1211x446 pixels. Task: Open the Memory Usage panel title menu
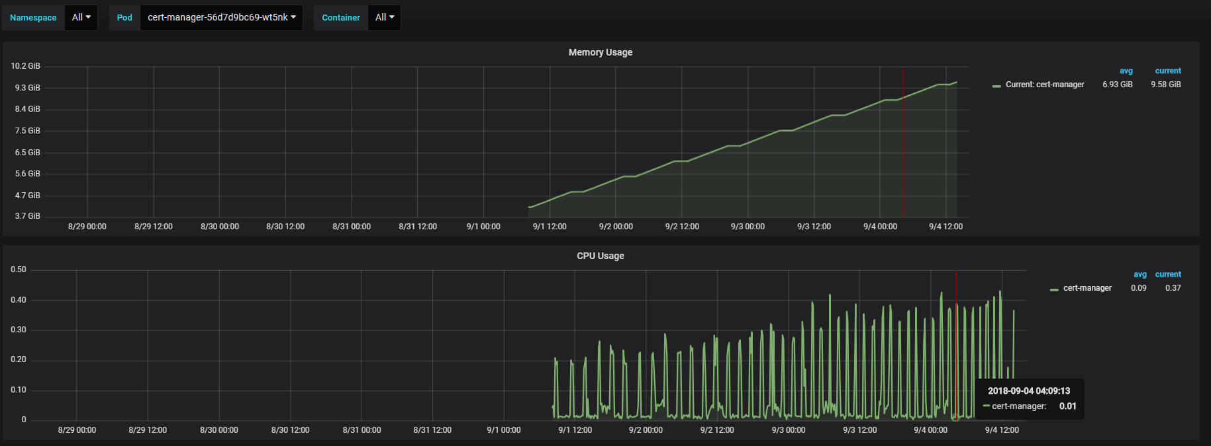tap(601, 52)
